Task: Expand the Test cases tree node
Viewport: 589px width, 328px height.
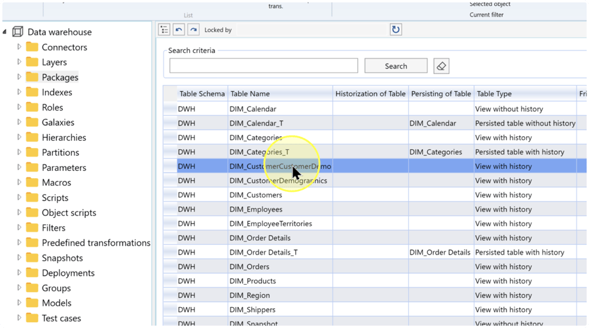Action: [19, 318]
